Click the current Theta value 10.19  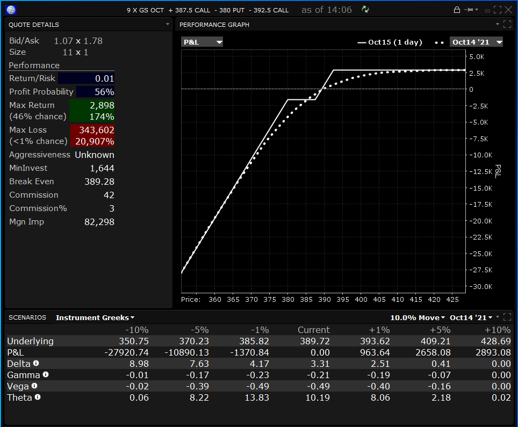click(318, 397)
